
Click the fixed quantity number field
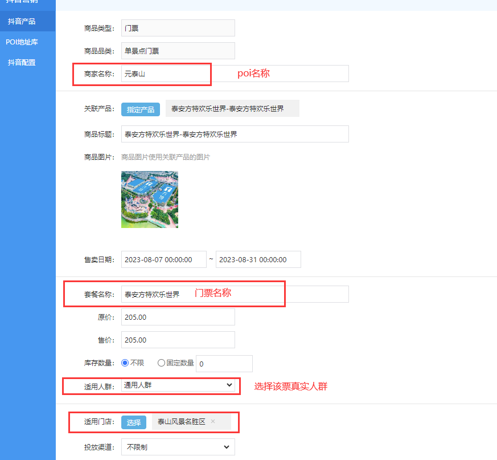coord(224,364)
